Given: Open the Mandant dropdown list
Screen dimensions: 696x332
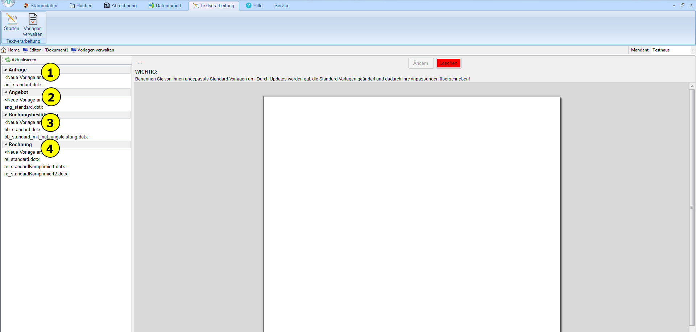Looking at the screenshot, I should tap(692, 50).
